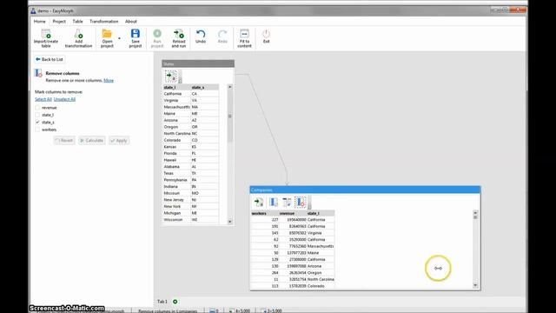Click the Exit power icon
The image size is (556, 313).
click(266, 34)
